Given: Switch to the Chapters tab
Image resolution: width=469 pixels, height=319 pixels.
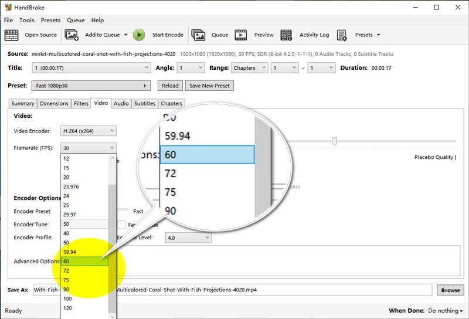Looking at the screenshot, I should click(x=172, y=104).
